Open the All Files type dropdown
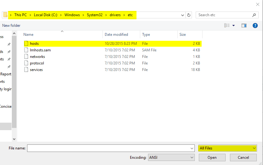The height and width of the screenshot is (165, 263). [227, 148]
